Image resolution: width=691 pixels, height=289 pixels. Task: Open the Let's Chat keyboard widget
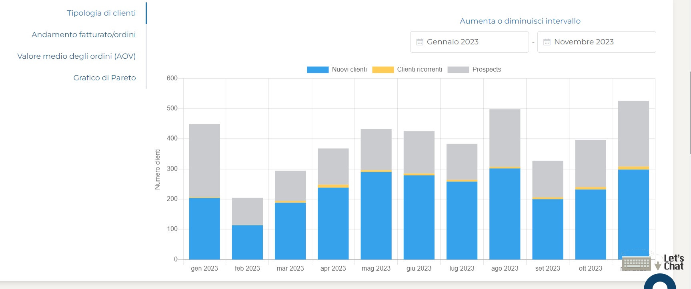[x=636, y=263]
